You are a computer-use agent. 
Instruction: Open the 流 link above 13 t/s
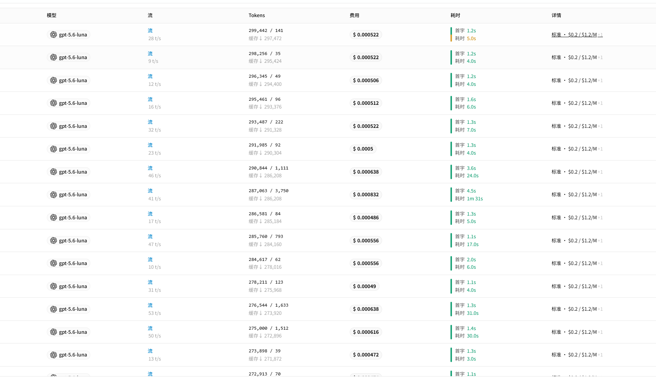150,351
